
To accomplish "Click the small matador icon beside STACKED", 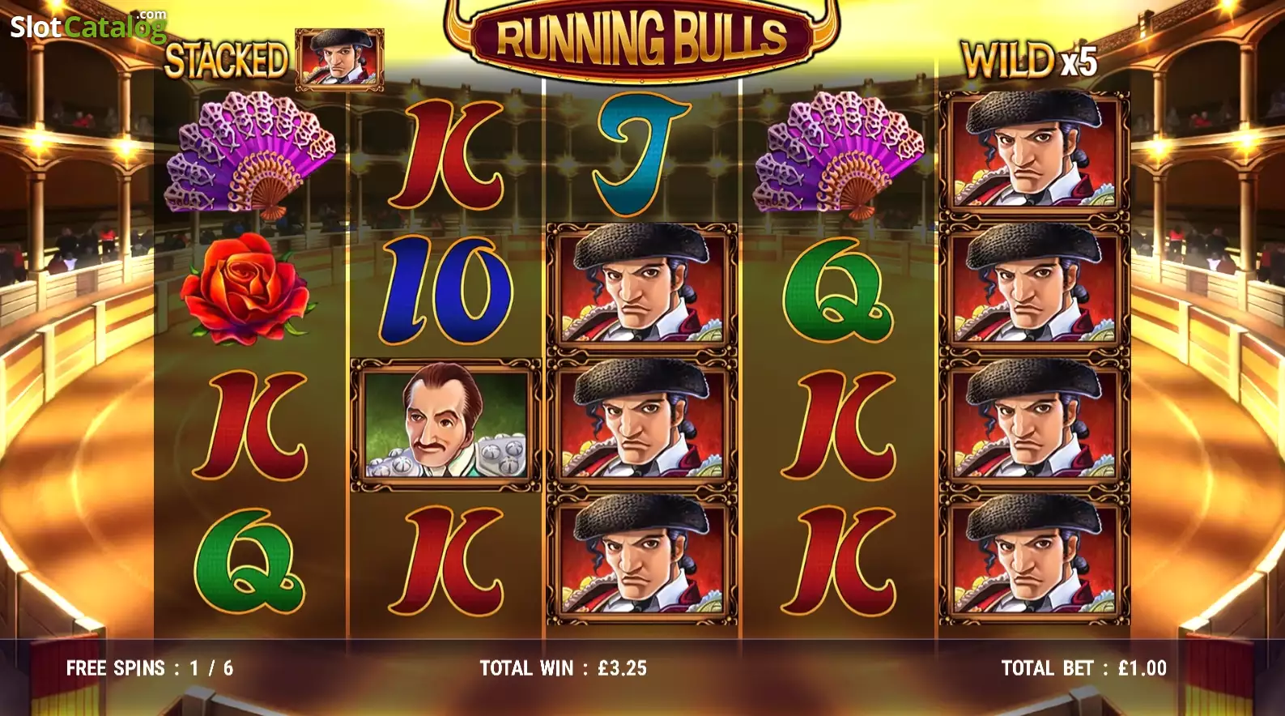I will (x=339, y=59).
